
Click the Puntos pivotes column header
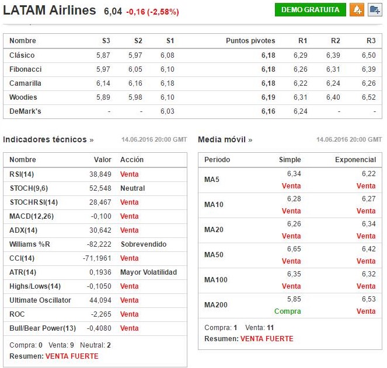click(x=250, y=41)
